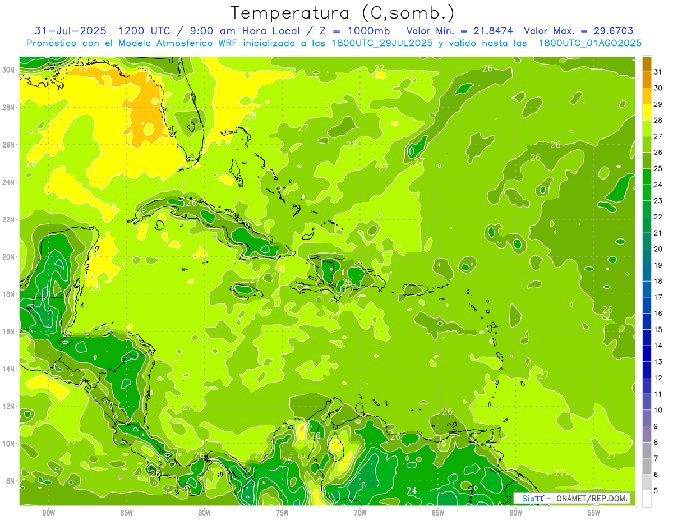Click the "26N" latitude axis label
673x520 pixels.
click(9, 145)
